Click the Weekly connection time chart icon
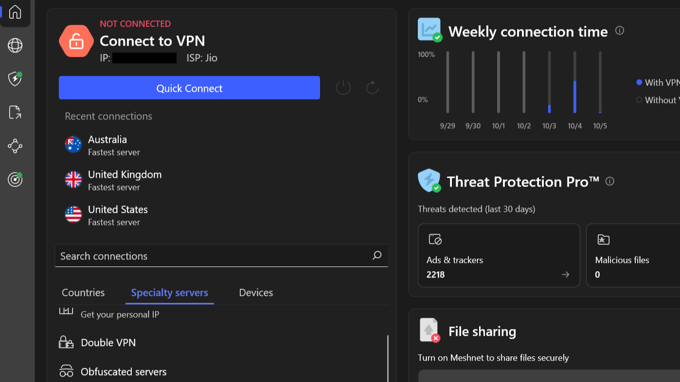Screen dimensions: 680x382 (x=429, y=30)
